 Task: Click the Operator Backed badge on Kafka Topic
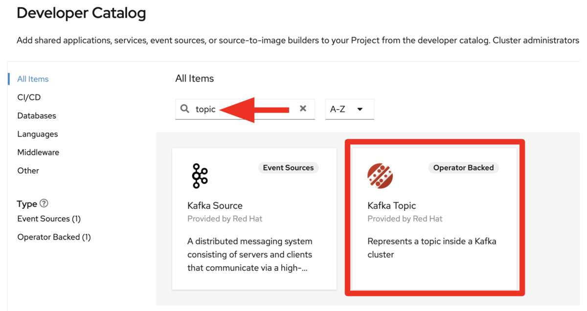[x=464, y=168]
